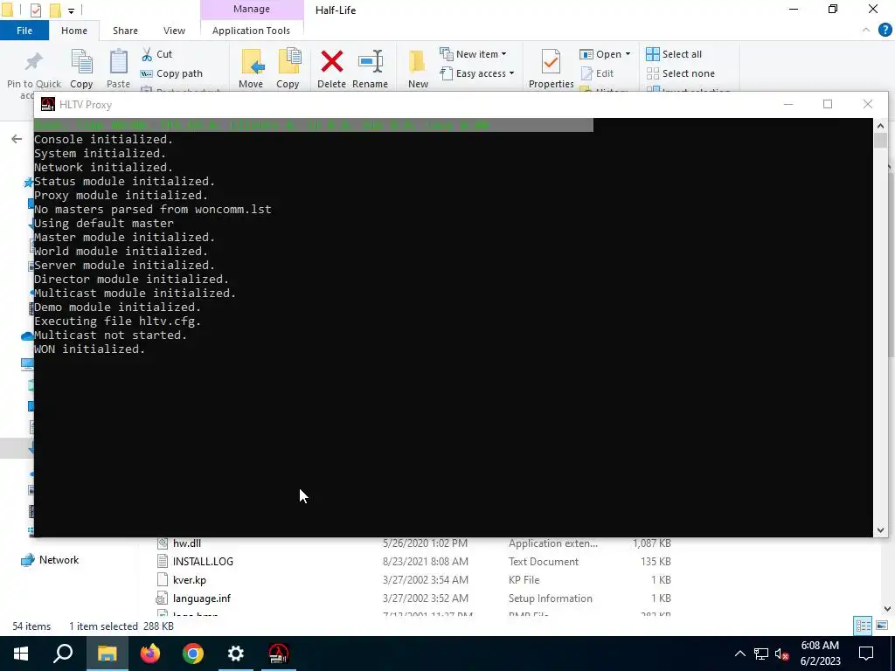The width and height of the screenshot is (895, 671).
Task: Click new folder icon in Quick Access Toolbar
Action: click(55, 10)
